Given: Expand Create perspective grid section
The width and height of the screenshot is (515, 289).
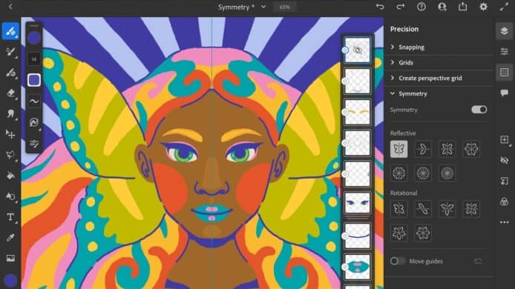Looking at the screenshot, I should pyautogui.click(x=426, y=78).
